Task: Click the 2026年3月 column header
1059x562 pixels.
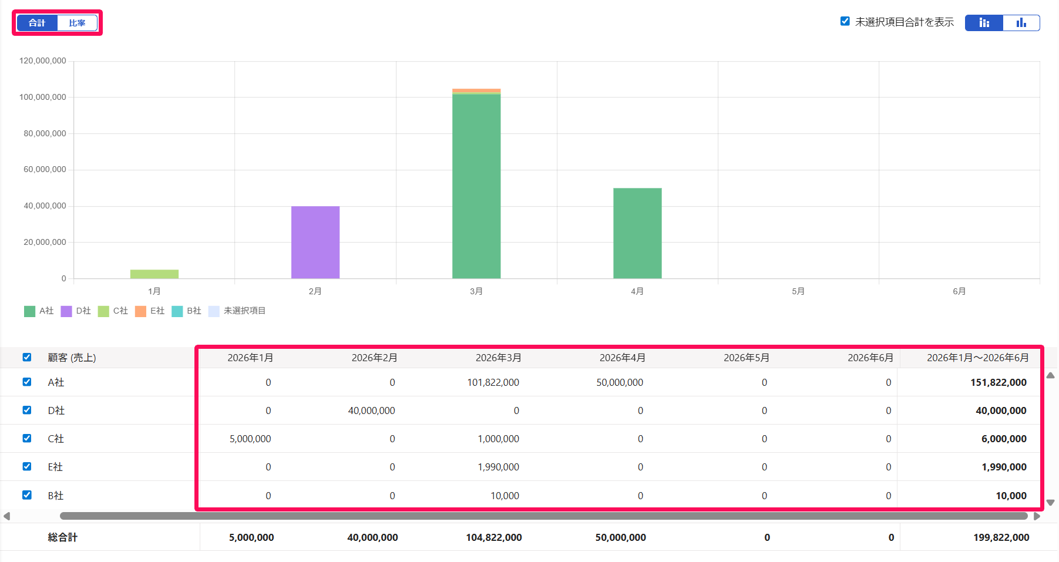Action: [498, 358]
